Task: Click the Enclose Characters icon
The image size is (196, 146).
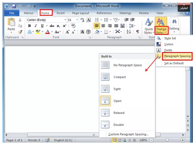Action: pyautogui.click(x=88, y=32)
